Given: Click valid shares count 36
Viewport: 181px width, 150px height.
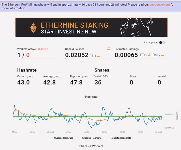Looking at the screenshot, I should [98, 82].
